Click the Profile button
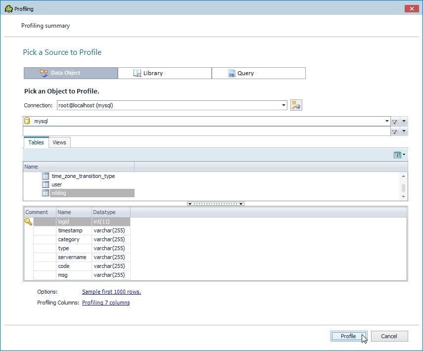This screenshot has width=423, height=351. tap(349, 336)
